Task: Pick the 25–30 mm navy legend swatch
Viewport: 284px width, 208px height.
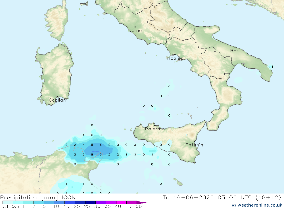Action: click(90, 202)
